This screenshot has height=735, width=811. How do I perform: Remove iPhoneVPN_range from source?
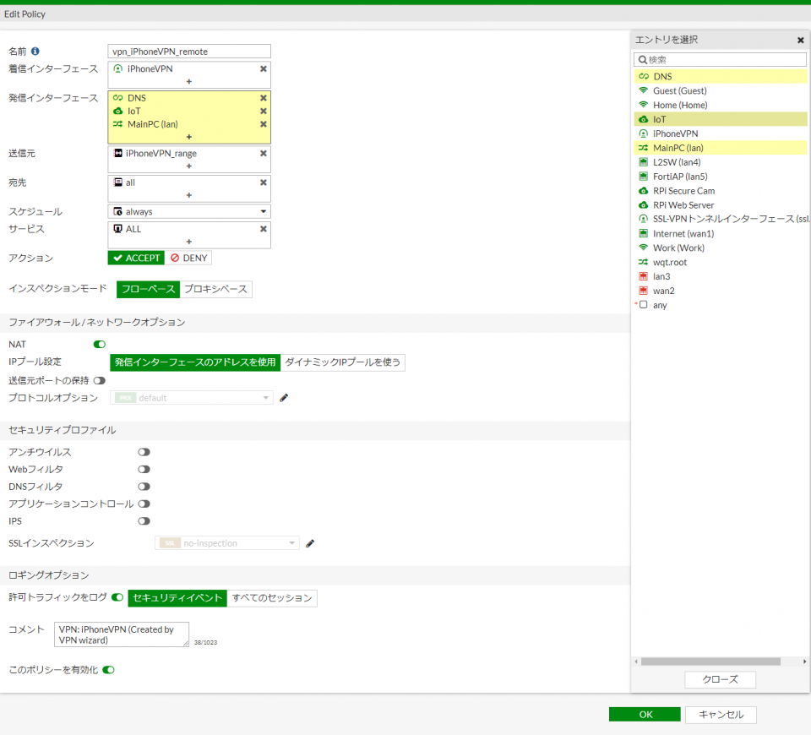(x=264, y=153)
